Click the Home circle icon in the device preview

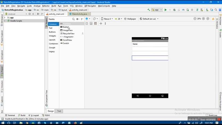(150, 96)
